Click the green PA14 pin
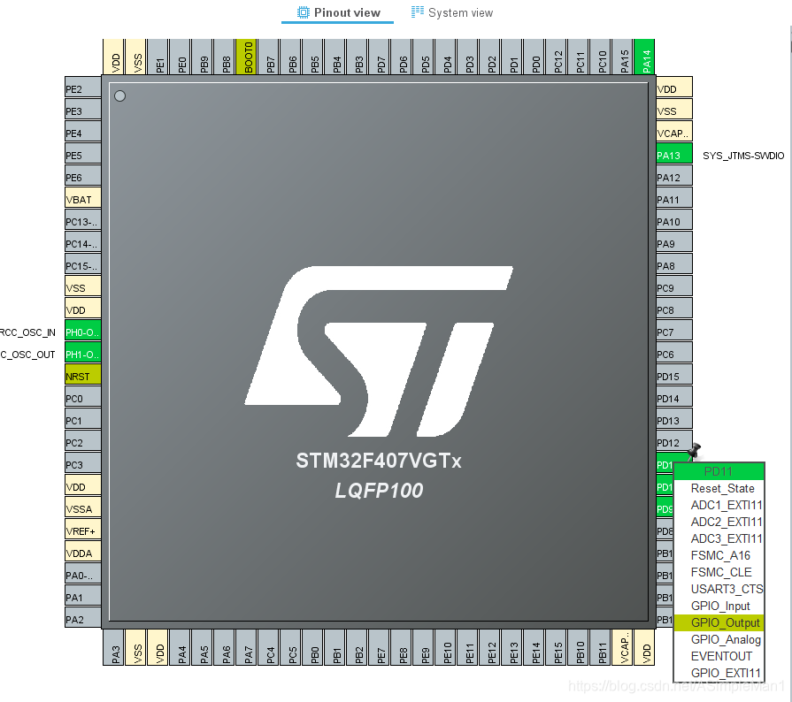This screenshot has height=702, width=792. pyautogui.click(x=644, y=57)
